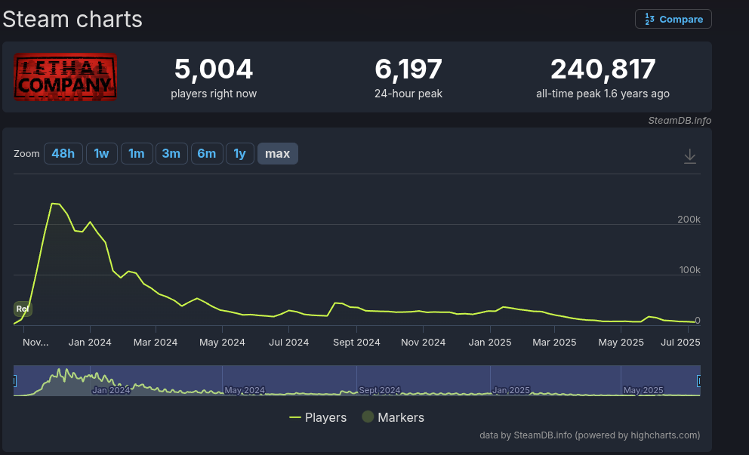Screen dimensions: 749x455
Task: Click the 240,817 all-time peak value
Action: [603, 69]
